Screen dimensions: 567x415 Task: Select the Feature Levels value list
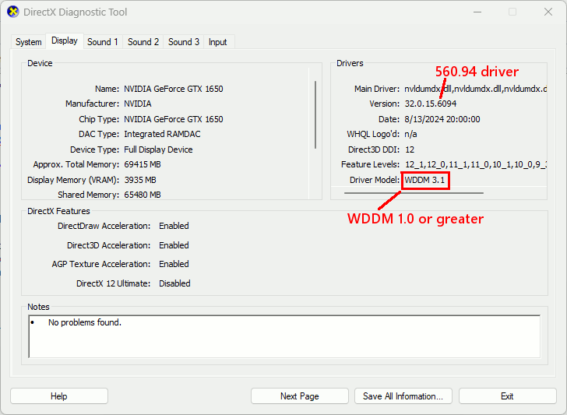pyautogui.click(x=476, y=164)
